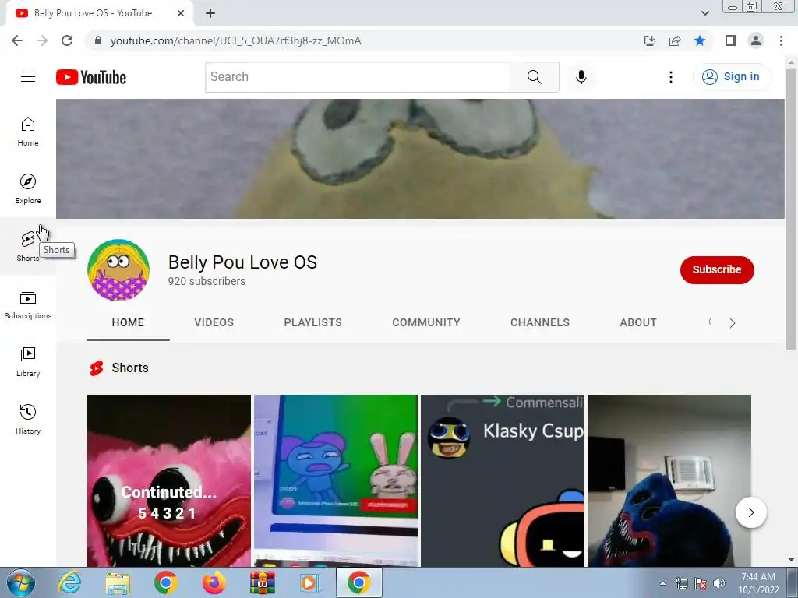Reload the page

[x=67, y=40]
